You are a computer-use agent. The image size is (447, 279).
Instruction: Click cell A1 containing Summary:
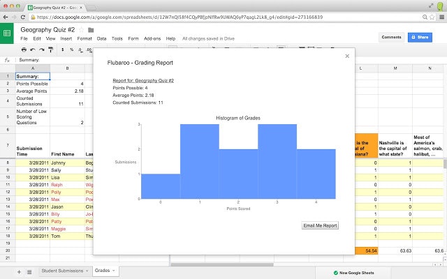(x=33, y=76)
